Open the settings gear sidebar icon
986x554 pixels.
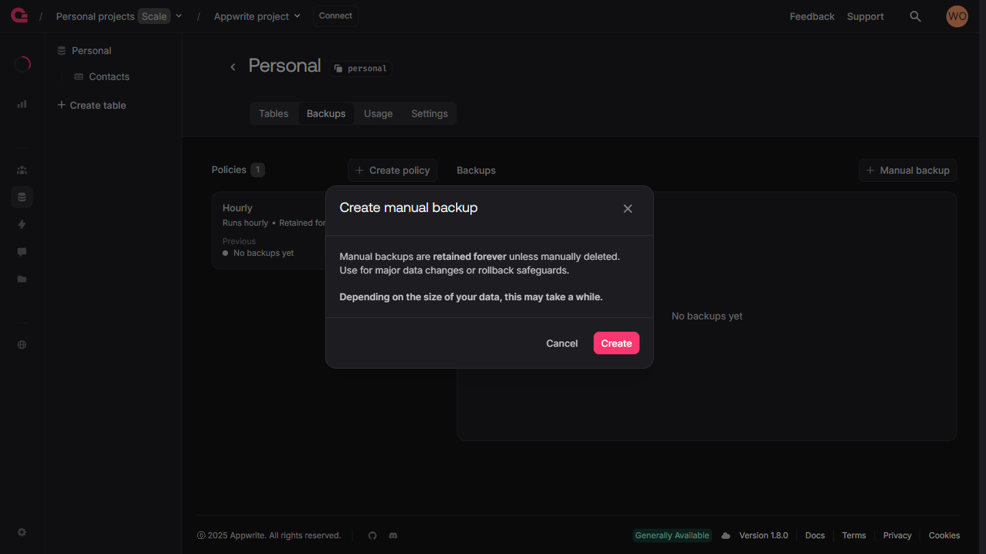tap(22, 532)
